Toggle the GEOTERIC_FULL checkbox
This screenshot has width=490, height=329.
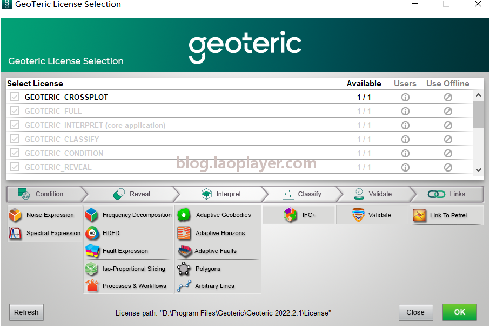15,111
